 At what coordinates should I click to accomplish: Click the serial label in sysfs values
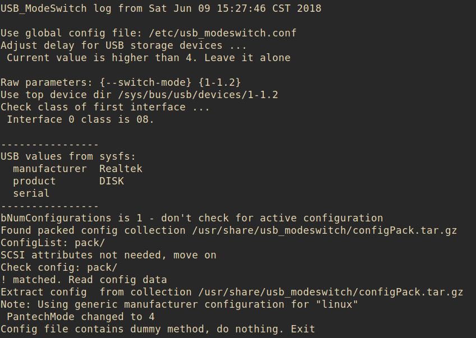[31, 193]
